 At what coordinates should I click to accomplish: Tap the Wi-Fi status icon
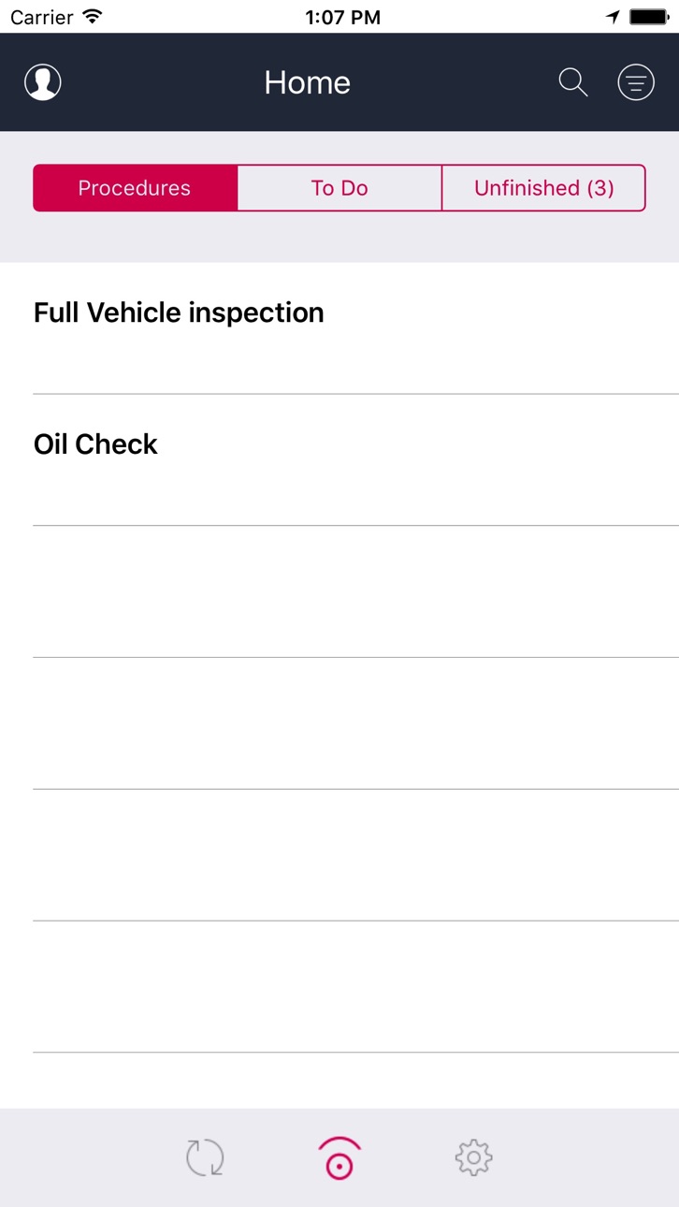(x=92, y=16)
